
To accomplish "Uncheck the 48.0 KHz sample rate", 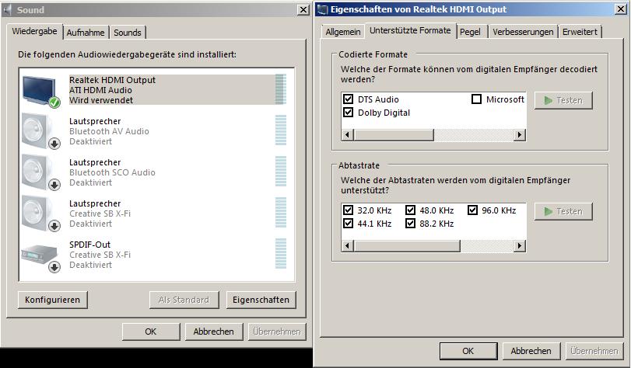I will pyautogui.click(x=410, y=210).
